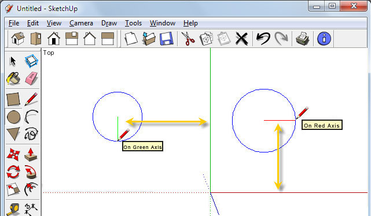The height and width of the screenshot is (216, 371).
Task: Click the 'Top' view label
Action: tap(49, 53)
